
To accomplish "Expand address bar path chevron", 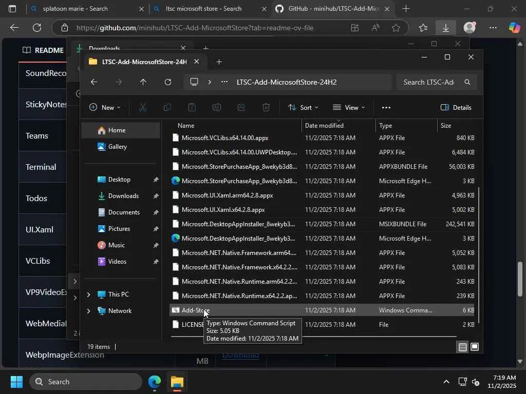I will pyautogui.click(x=210, y=82).
